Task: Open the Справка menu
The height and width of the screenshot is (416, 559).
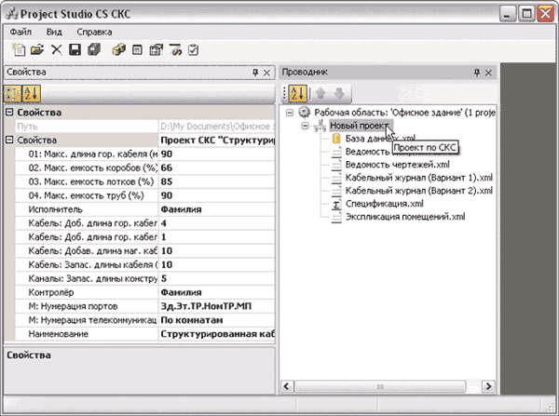Action: (x=94, y=32)
